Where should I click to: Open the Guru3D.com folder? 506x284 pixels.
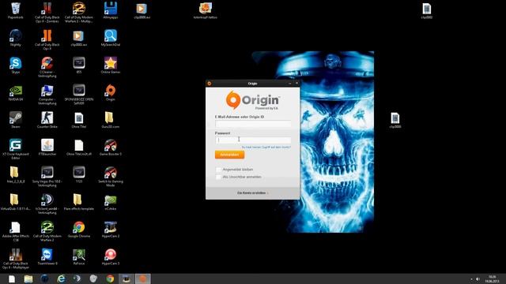point(111,120)
